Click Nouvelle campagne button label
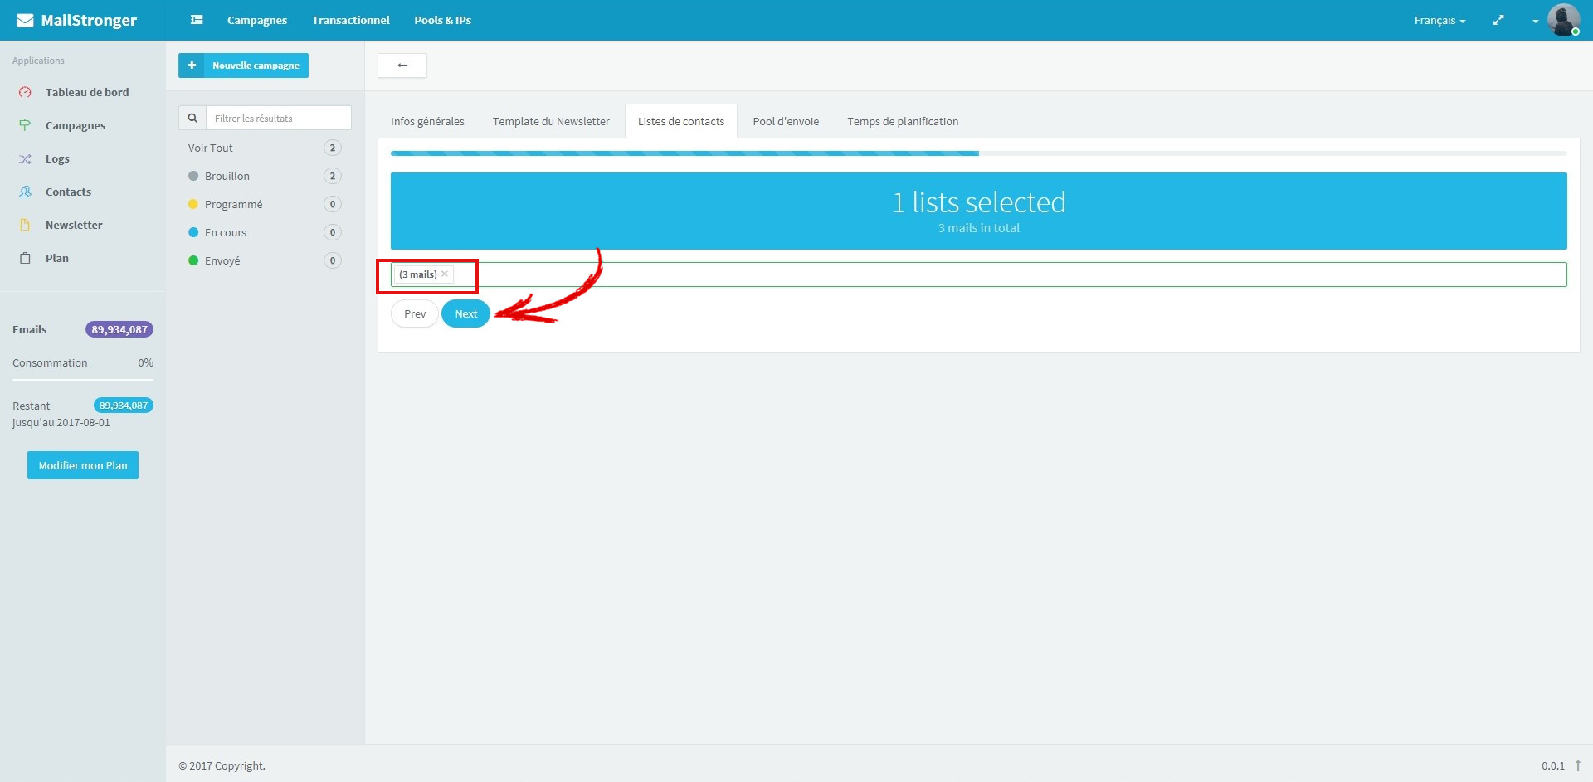The width and height of the screenshot is (1593, 782). (x=256, y=66)
